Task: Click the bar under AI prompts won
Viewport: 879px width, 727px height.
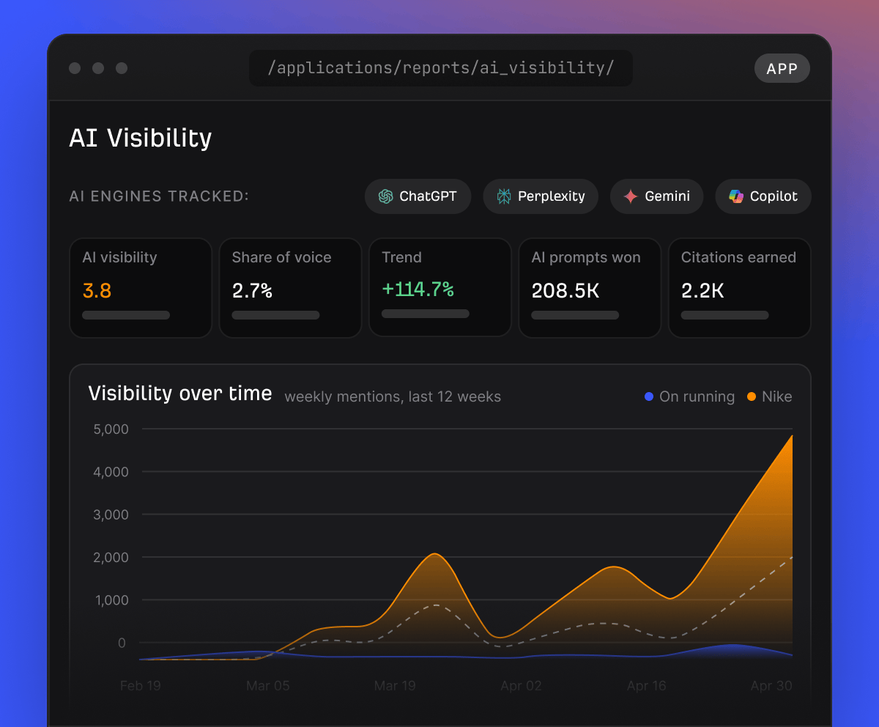Action: [x=575, y=315]
